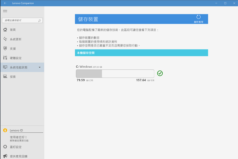
Task: Go to 首頁 home page
Action: 13,30
